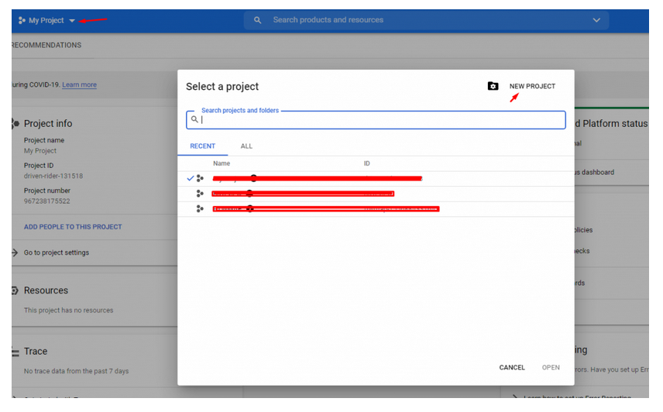
Task: Click the project icon of the second row
Action: tap(200, 194)
